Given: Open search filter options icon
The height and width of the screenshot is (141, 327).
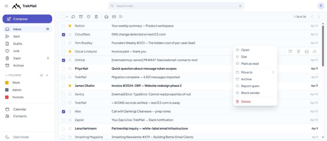Looking at the screenshot, I should 240,6.
